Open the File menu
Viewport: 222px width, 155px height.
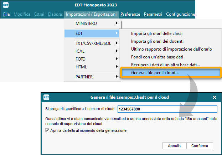pyautogui.click(x=6, y=14)
